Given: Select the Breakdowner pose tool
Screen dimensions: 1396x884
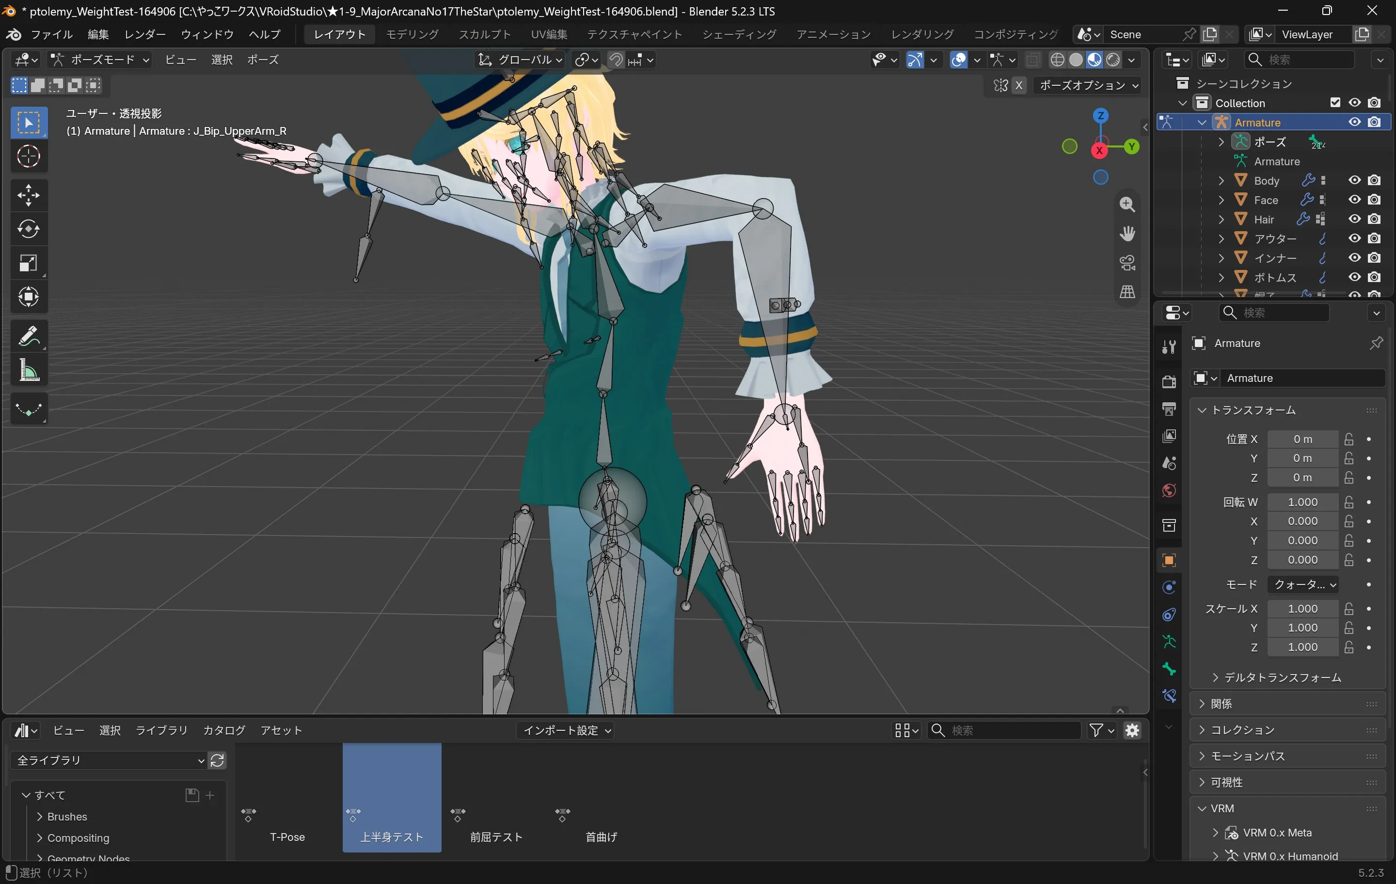Looking at the screenshot, I should tap(29, 409).
